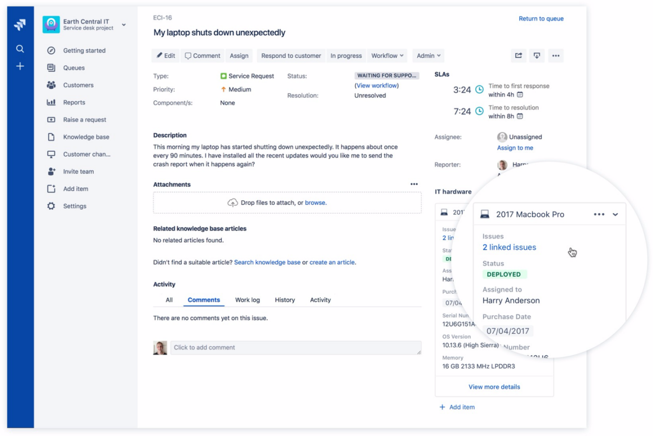
Task: Click calendar icon next to within 4h
Action: pos(520,95)
